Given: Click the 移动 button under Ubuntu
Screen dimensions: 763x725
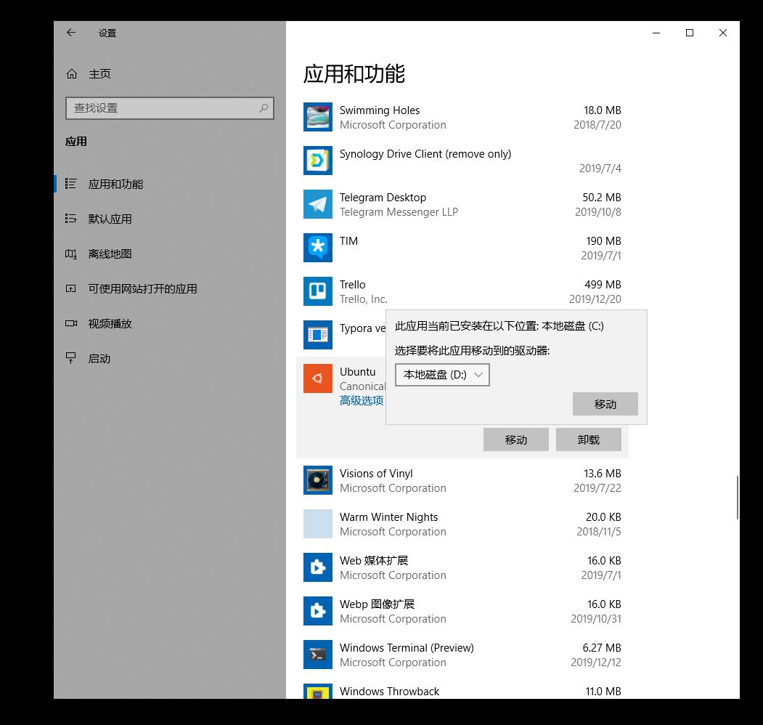Looking at the screenshot, I should 515,440.
